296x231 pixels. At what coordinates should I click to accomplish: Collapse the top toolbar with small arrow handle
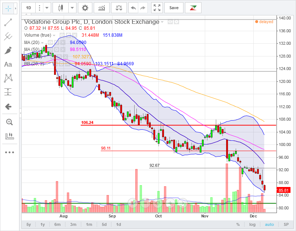[26, 14]
